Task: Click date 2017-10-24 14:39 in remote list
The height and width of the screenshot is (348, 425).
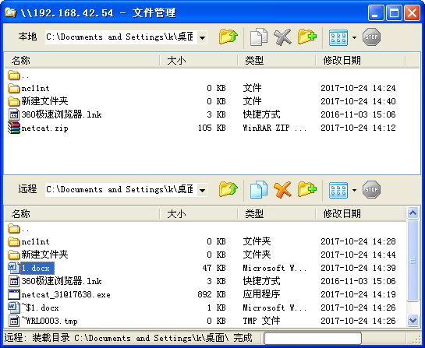Action: 358,268
